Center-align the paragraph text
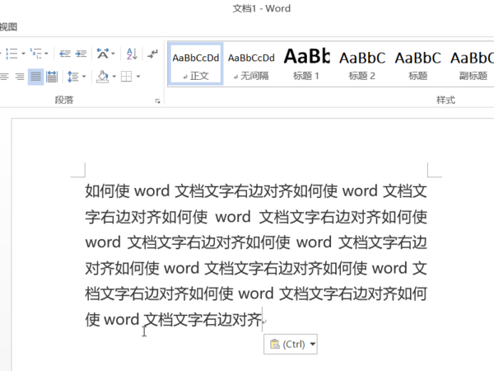Screen dimensions: 494x371 4,77
